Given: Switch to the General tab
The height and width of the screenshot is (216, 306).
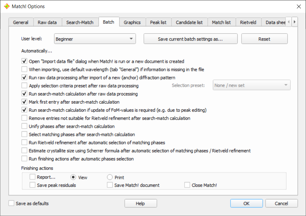Looking at the screenshot, I should (21, 22).
